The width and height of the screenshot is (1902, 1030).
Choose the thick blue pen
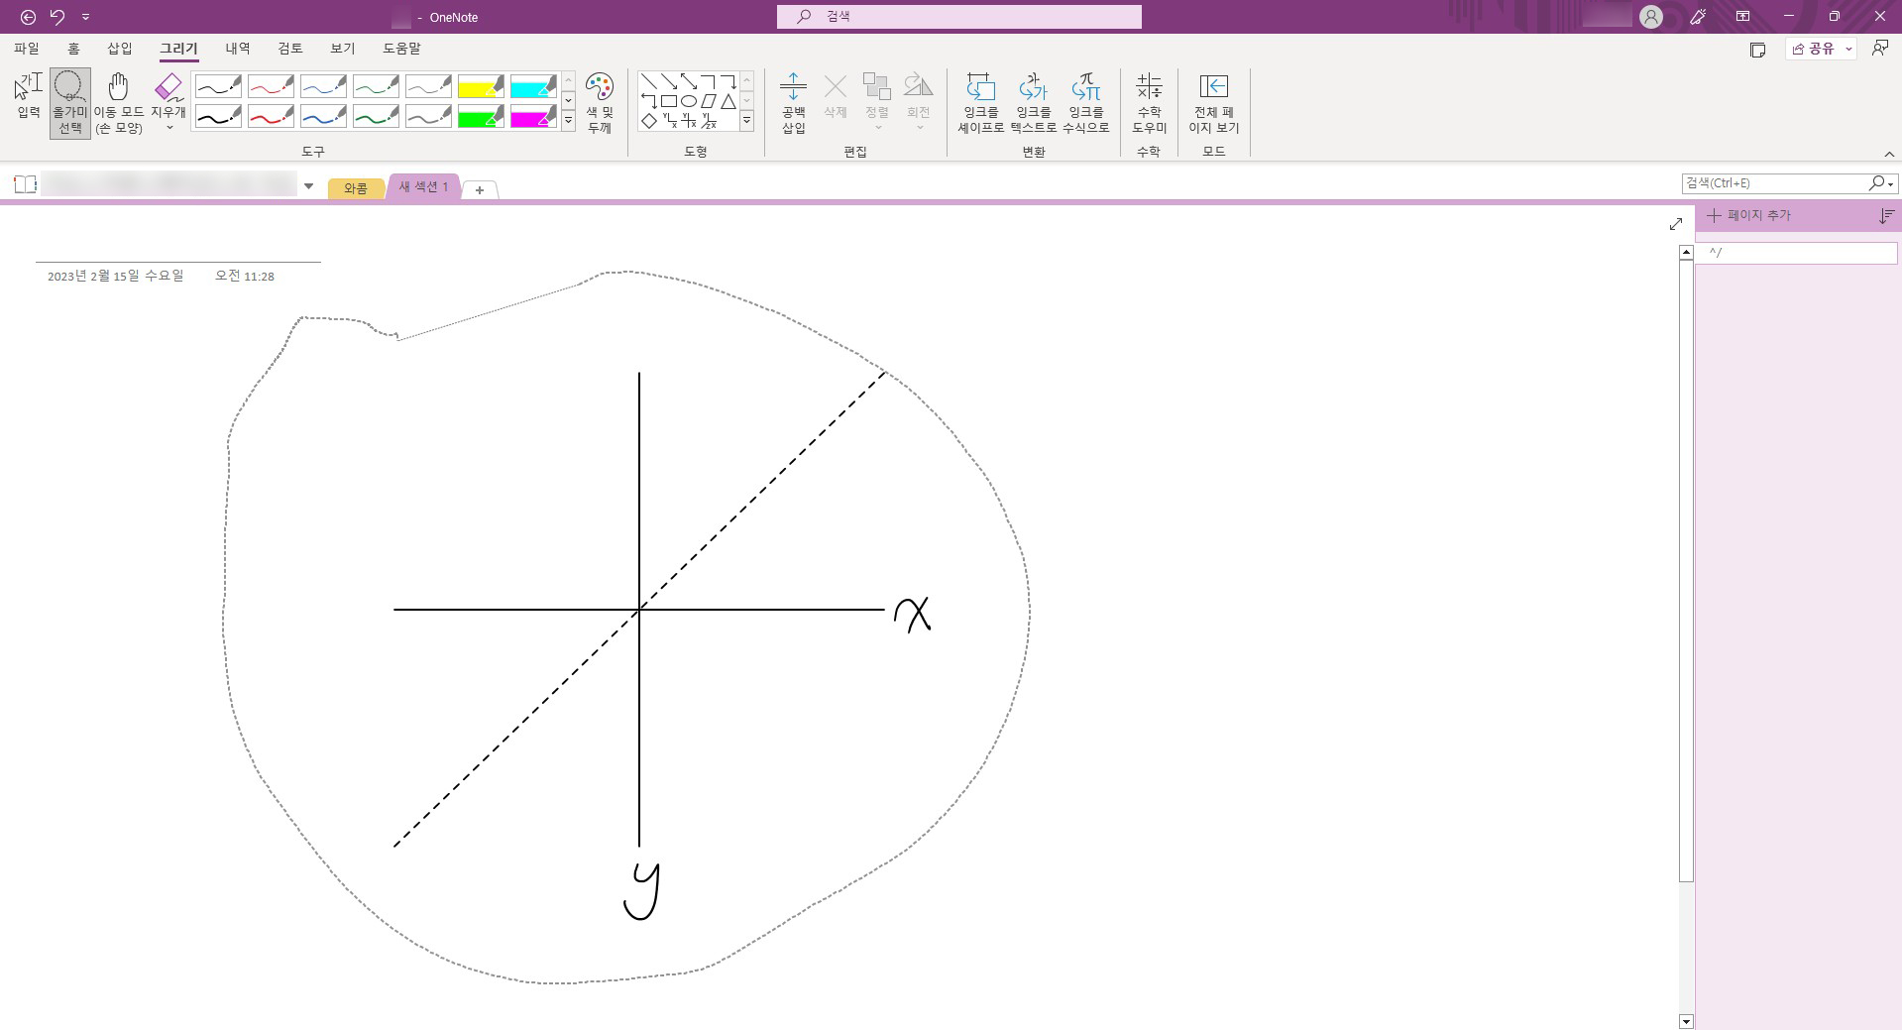pos(323,117)
